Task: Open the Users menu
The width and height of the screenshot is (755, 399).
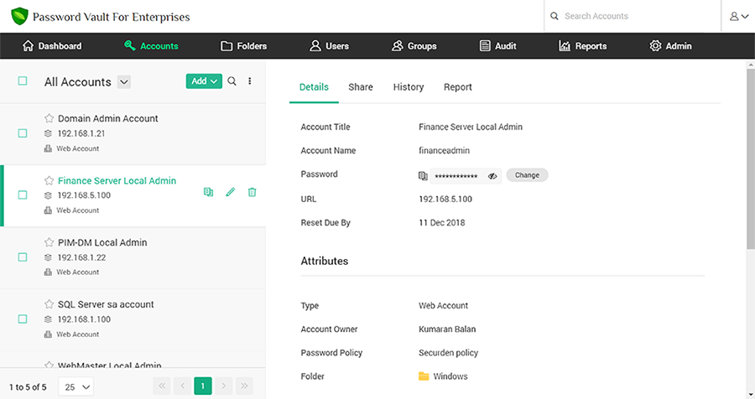Action: click(x=330, y=46)
